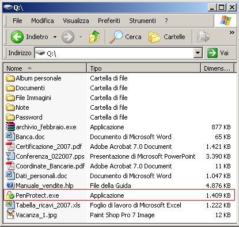Select Certificazione_2007.pdf PDF icon
This screenshot has width=239, height=227.
tap(10, 147)
